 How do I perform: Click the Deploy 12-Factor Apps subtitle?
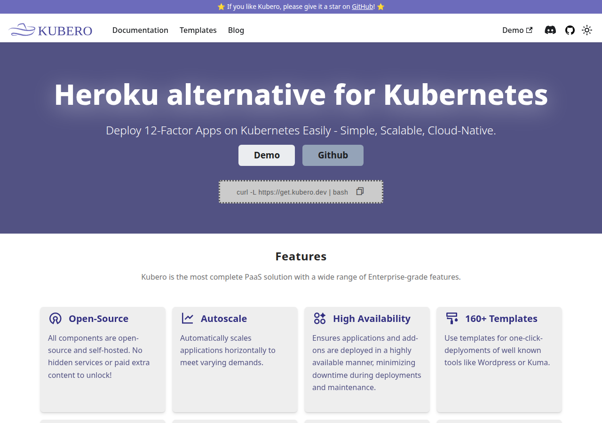click(301, 130)
